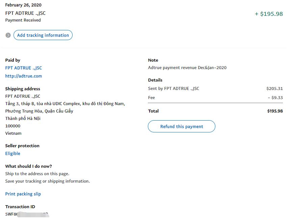Select the Payment Received status text
This screenshot has height=223, width=291.
(x=23, y=20)
